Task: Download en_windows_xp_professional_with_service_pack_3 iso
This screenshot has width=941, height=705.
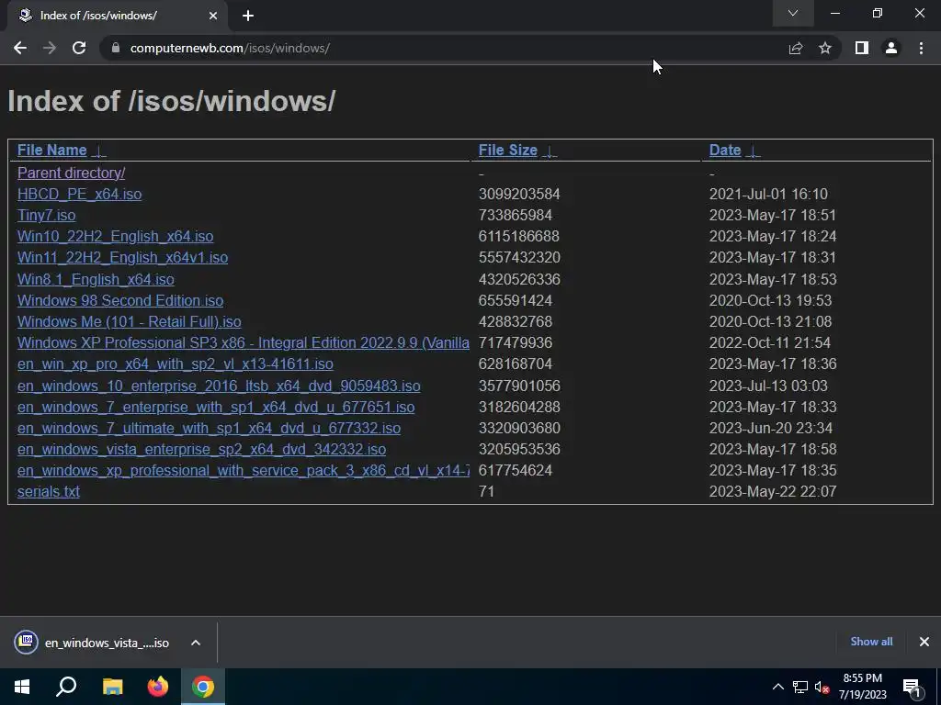Action: point(243,470)
